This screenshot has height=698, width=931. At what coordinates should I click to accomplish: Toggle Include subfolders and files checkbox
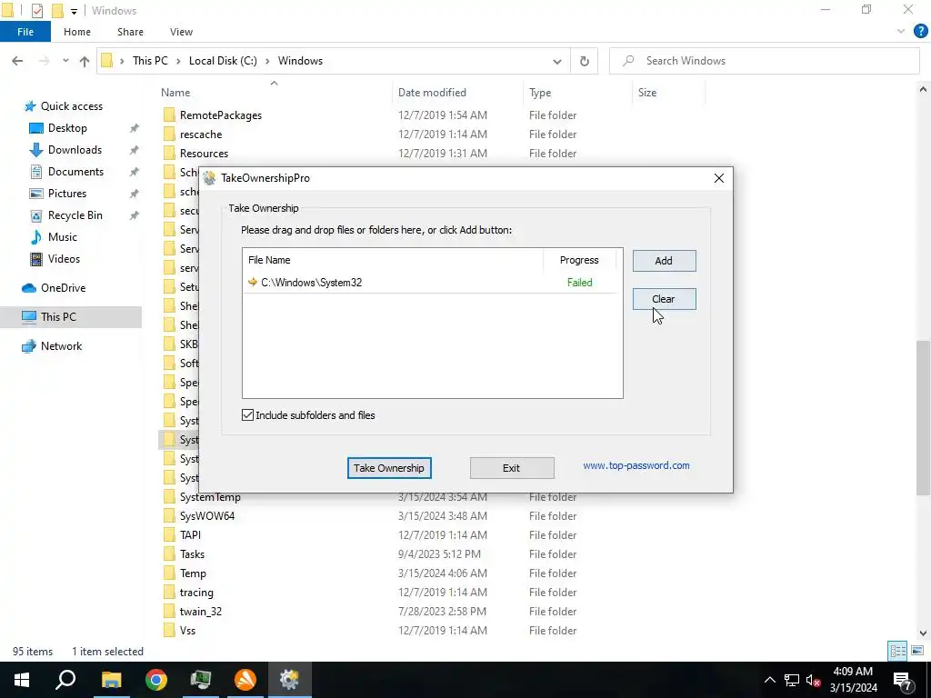(248, 414)
